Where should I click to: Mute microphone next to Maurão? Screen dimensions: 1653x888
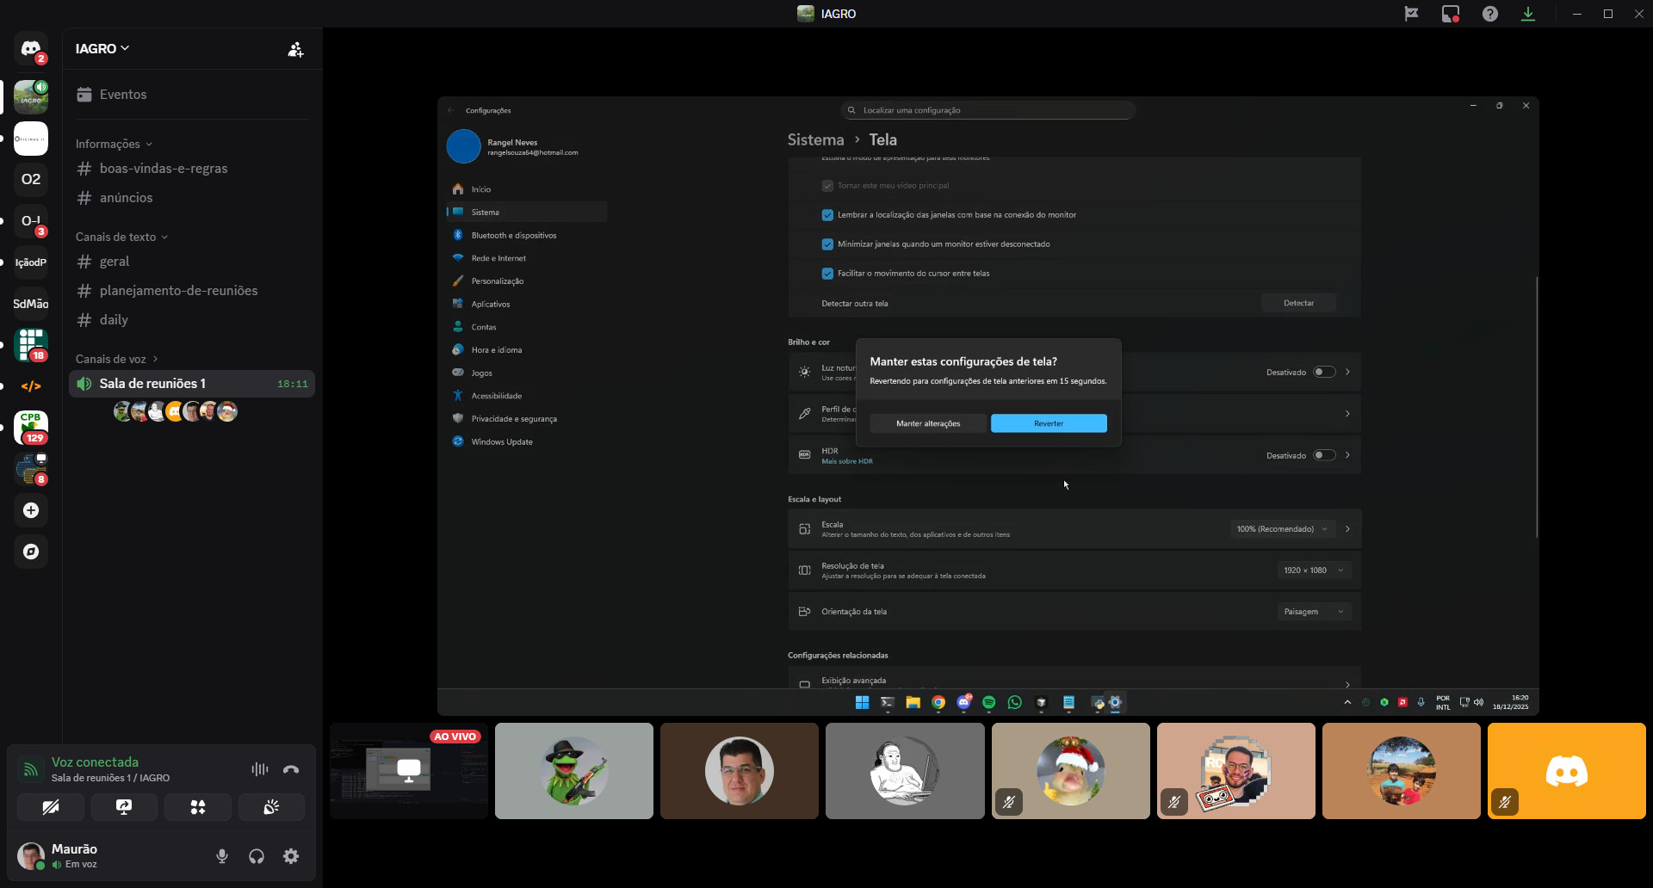pyautogui.click(x=222, y=856)
